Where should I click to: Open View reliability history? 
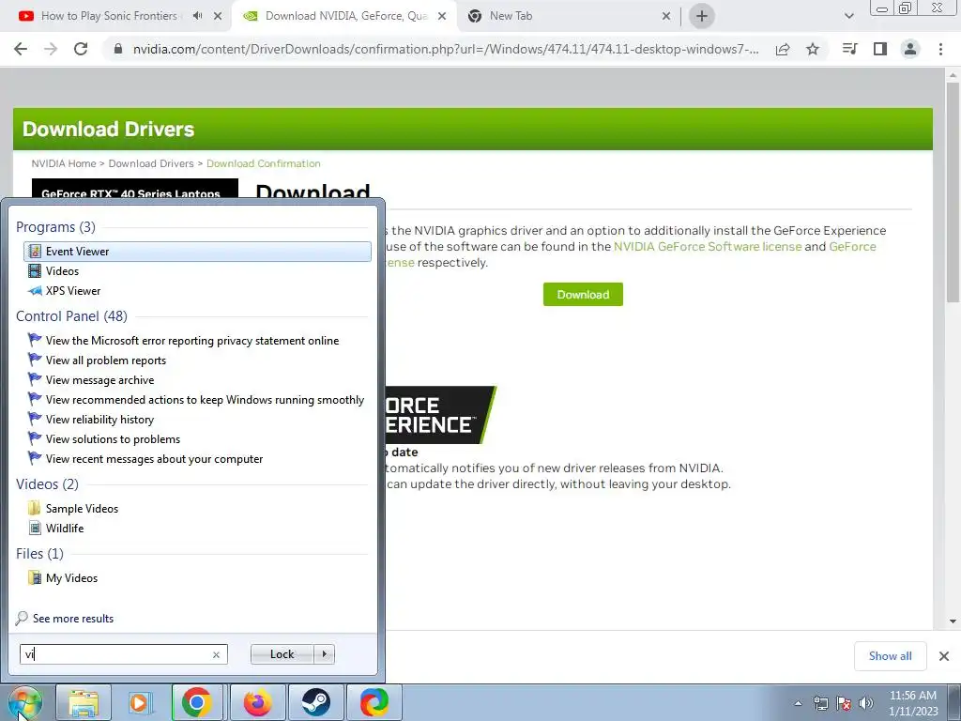click(x=91, y=420)
